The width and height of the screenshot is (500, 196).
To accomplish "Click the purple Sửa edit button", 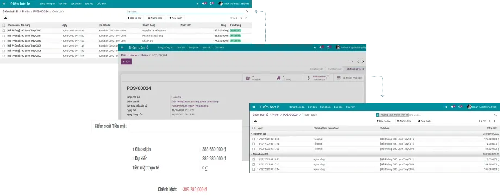I will click(x=126, y=62).
